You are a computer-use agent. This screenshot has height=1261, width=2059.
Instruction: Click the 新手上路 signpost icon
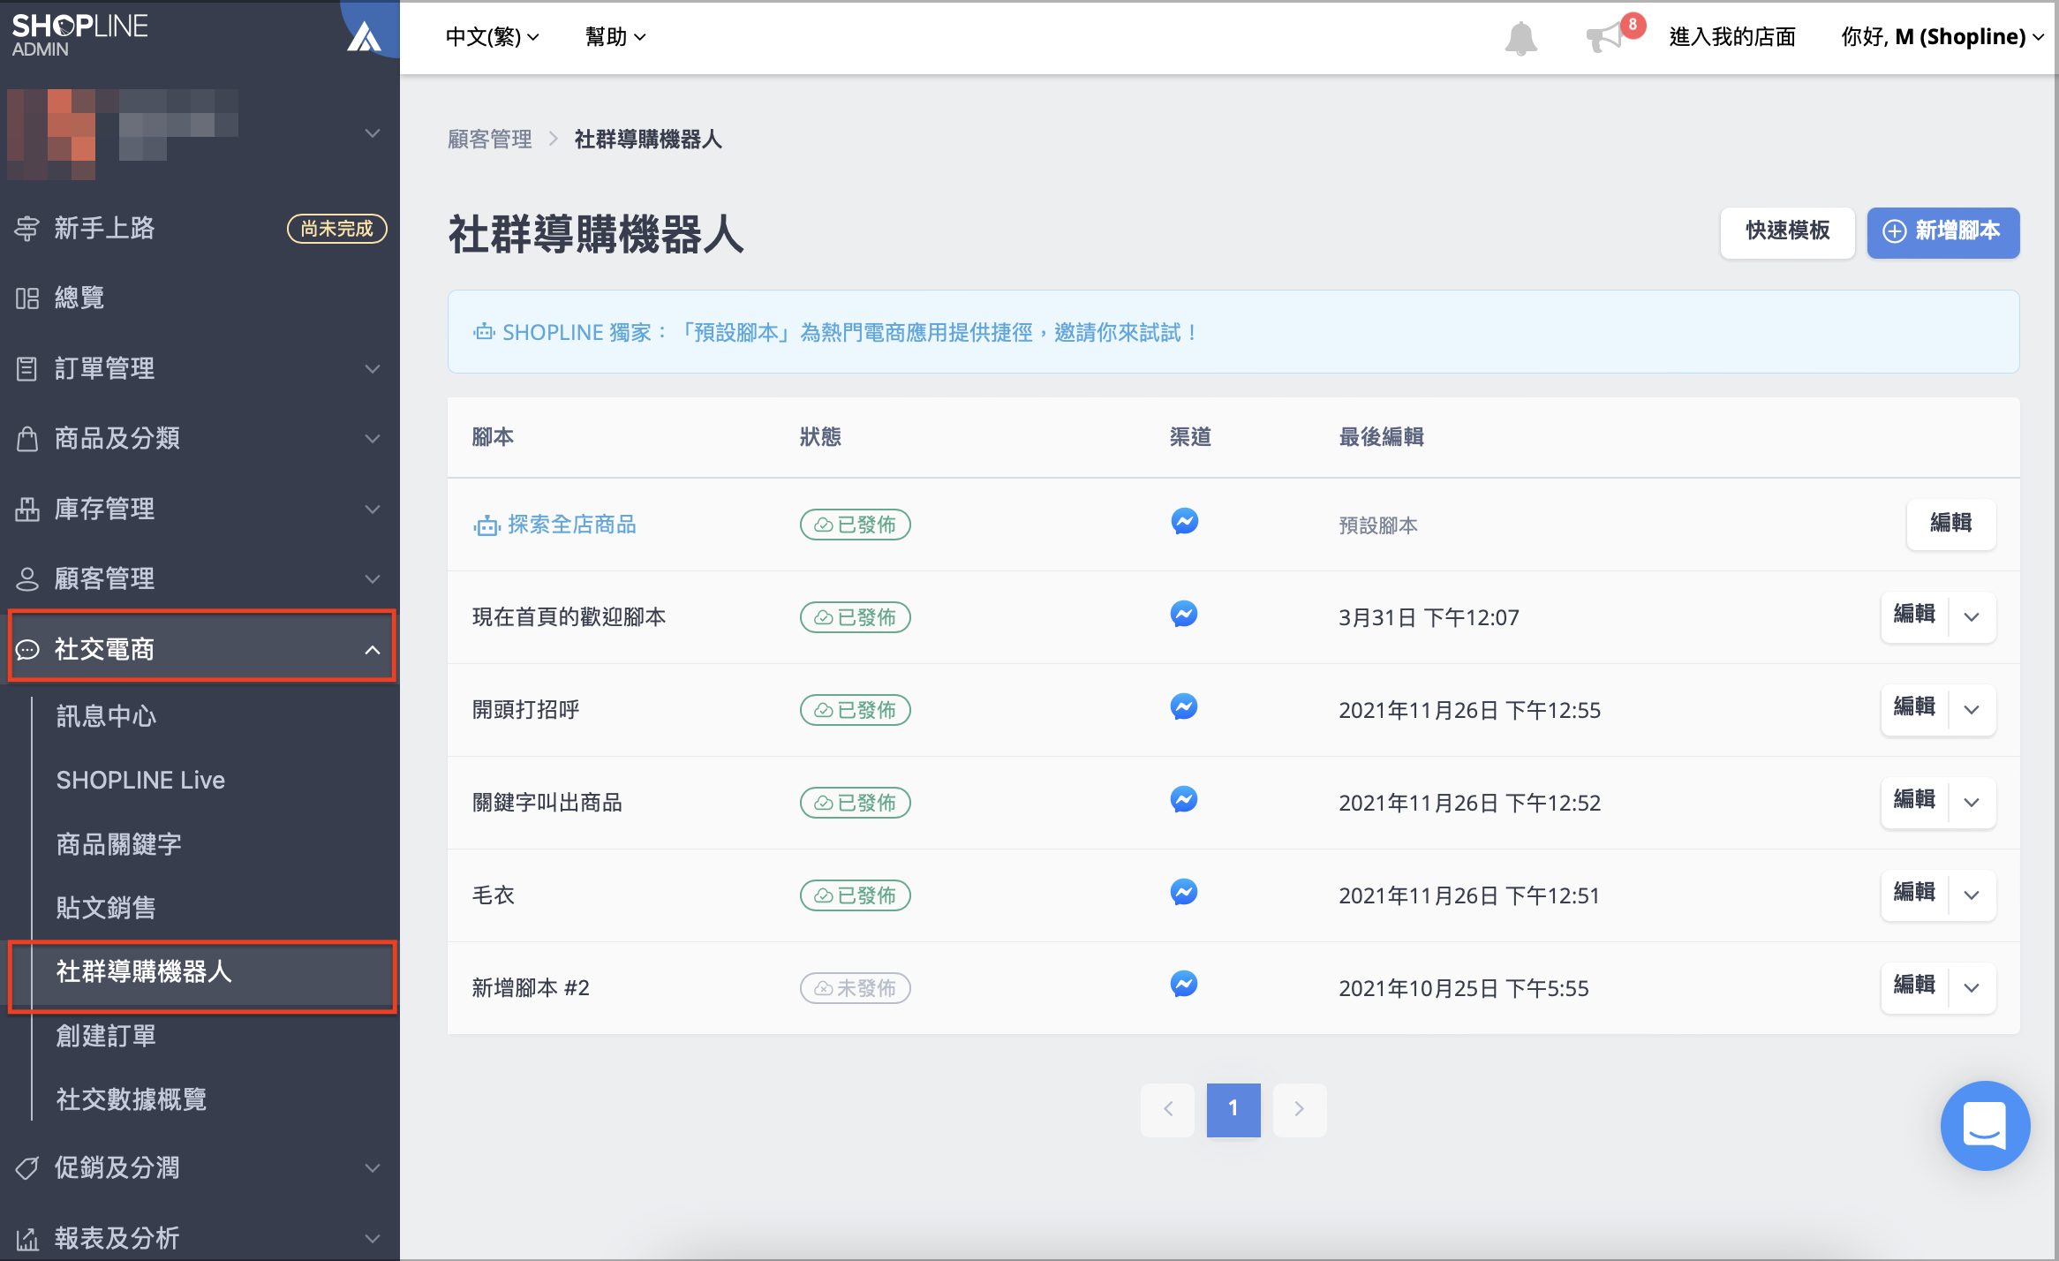pyautogui.click(x=26, y=229)
